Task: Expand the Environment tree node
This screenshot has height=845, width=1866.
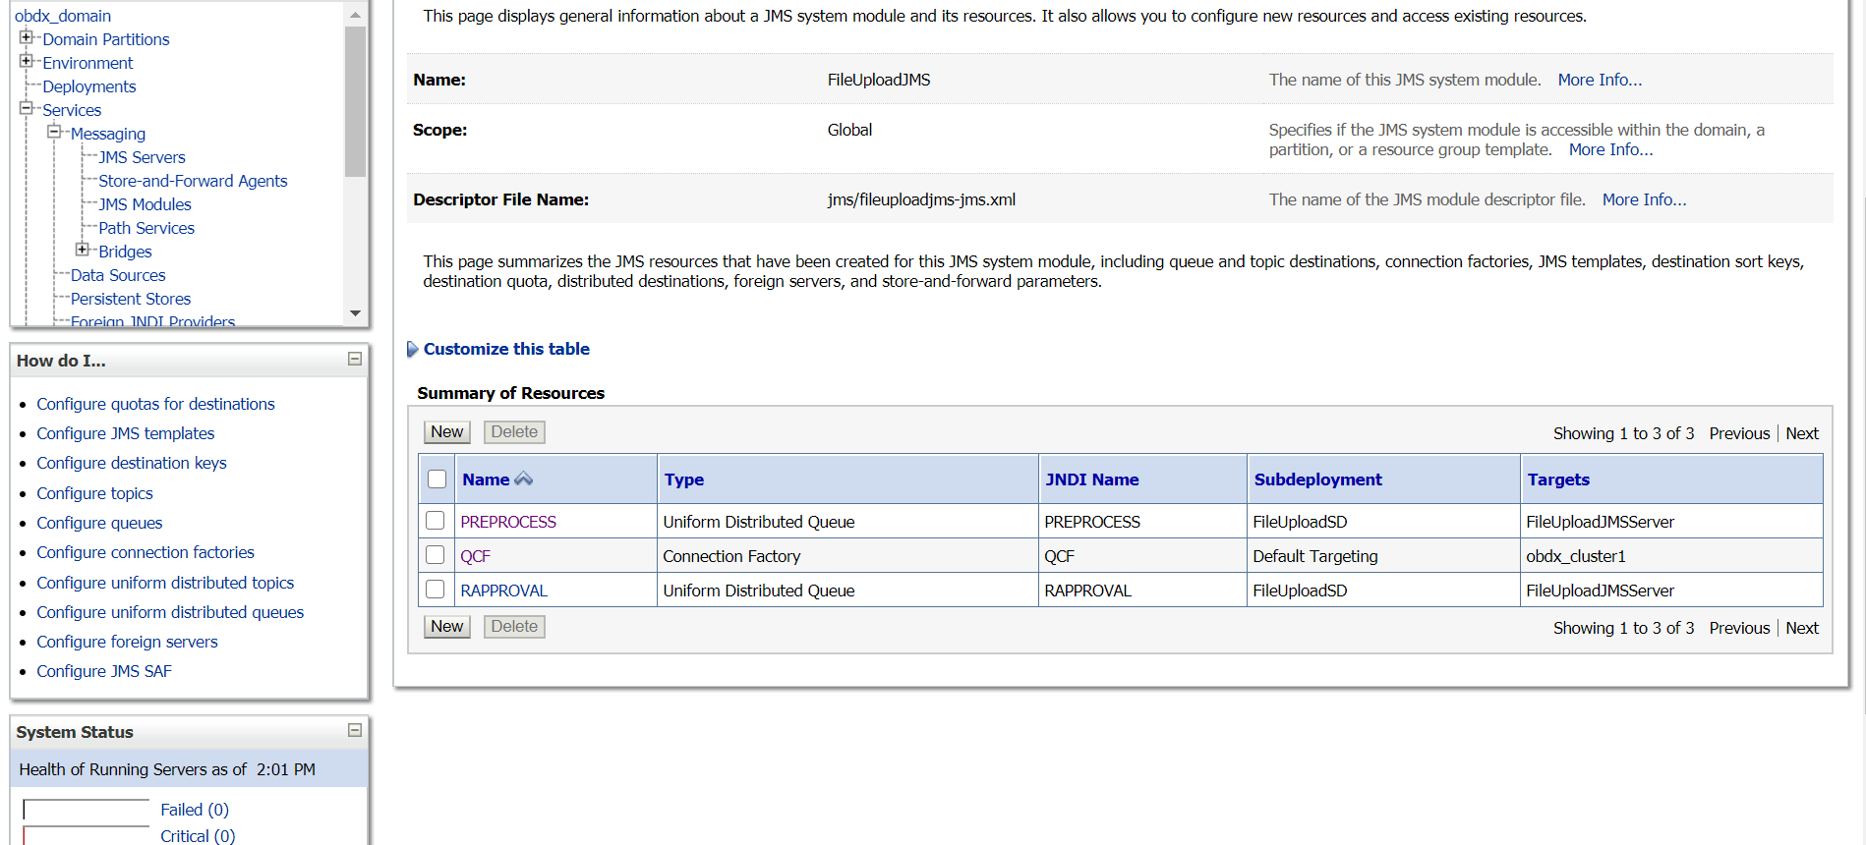Action: click(27, 62)
